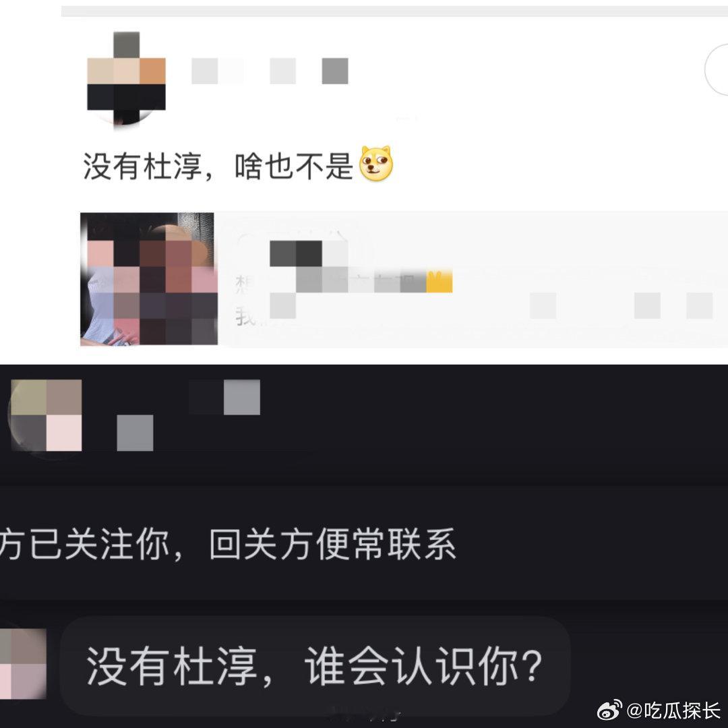The image size is (728, 728).
Task: Click the faint gray blocks at quoted card's right end
Action: [x=621, y=306]
